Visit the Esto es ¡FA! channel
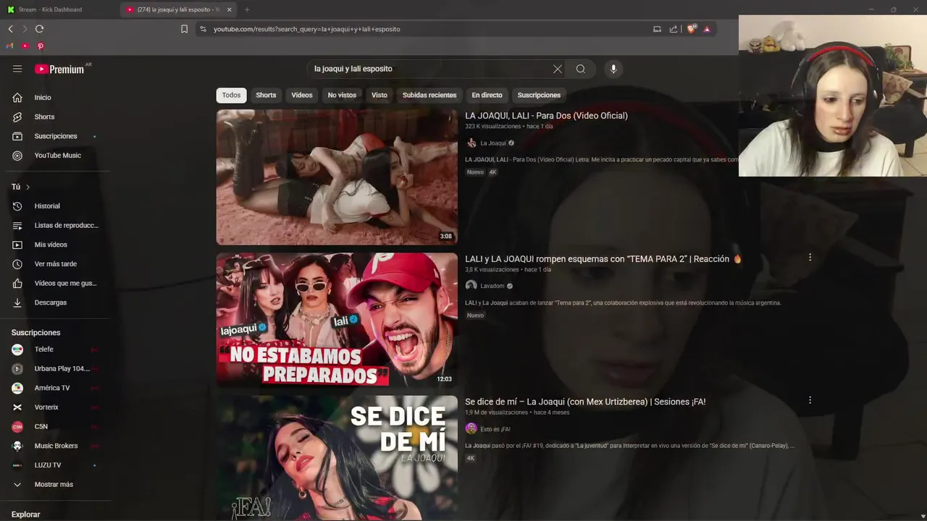Image resolution: width=927 pixels, height=521 pixels. 495,429
